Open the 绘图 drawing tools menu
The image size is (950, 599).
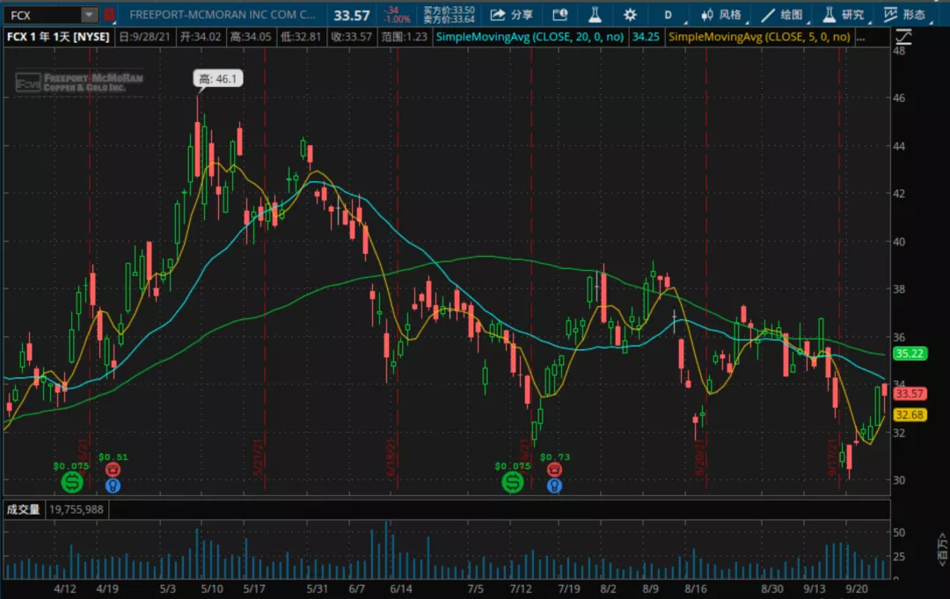tap(782, 14)
